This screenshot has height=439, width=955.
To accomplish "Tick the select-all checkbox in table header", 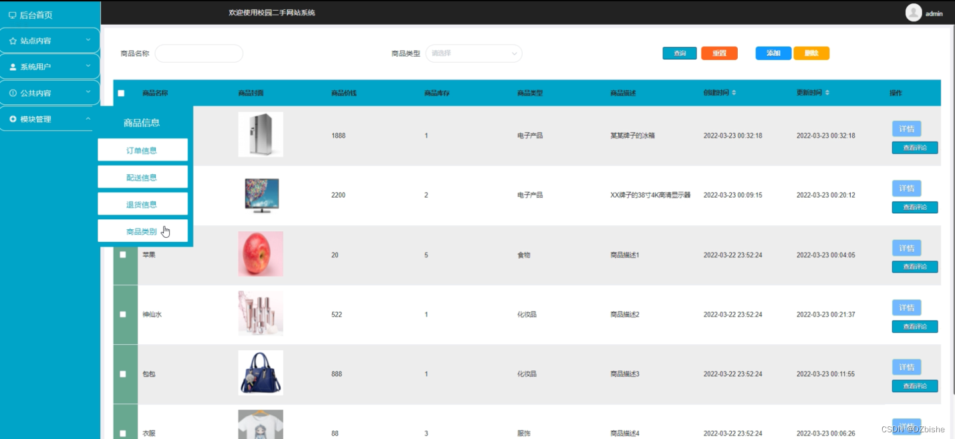I will point(121,94).
